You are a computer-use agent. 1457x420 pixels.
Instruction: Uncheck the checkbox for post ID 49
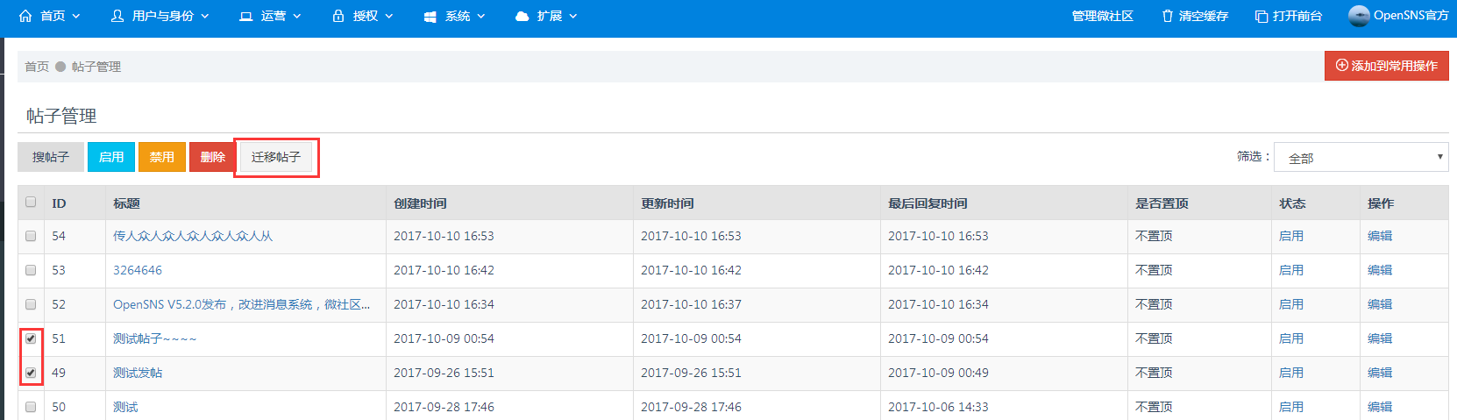coord(31,373)
